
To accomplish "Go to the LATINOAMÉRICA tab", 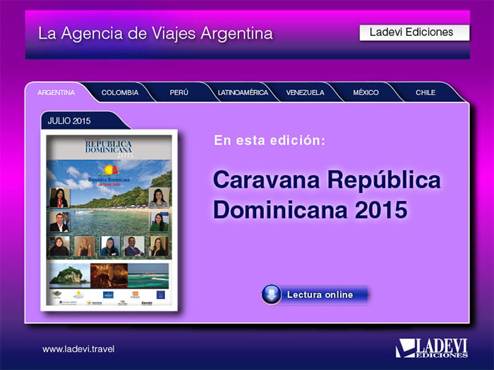I will pos(243,92).
